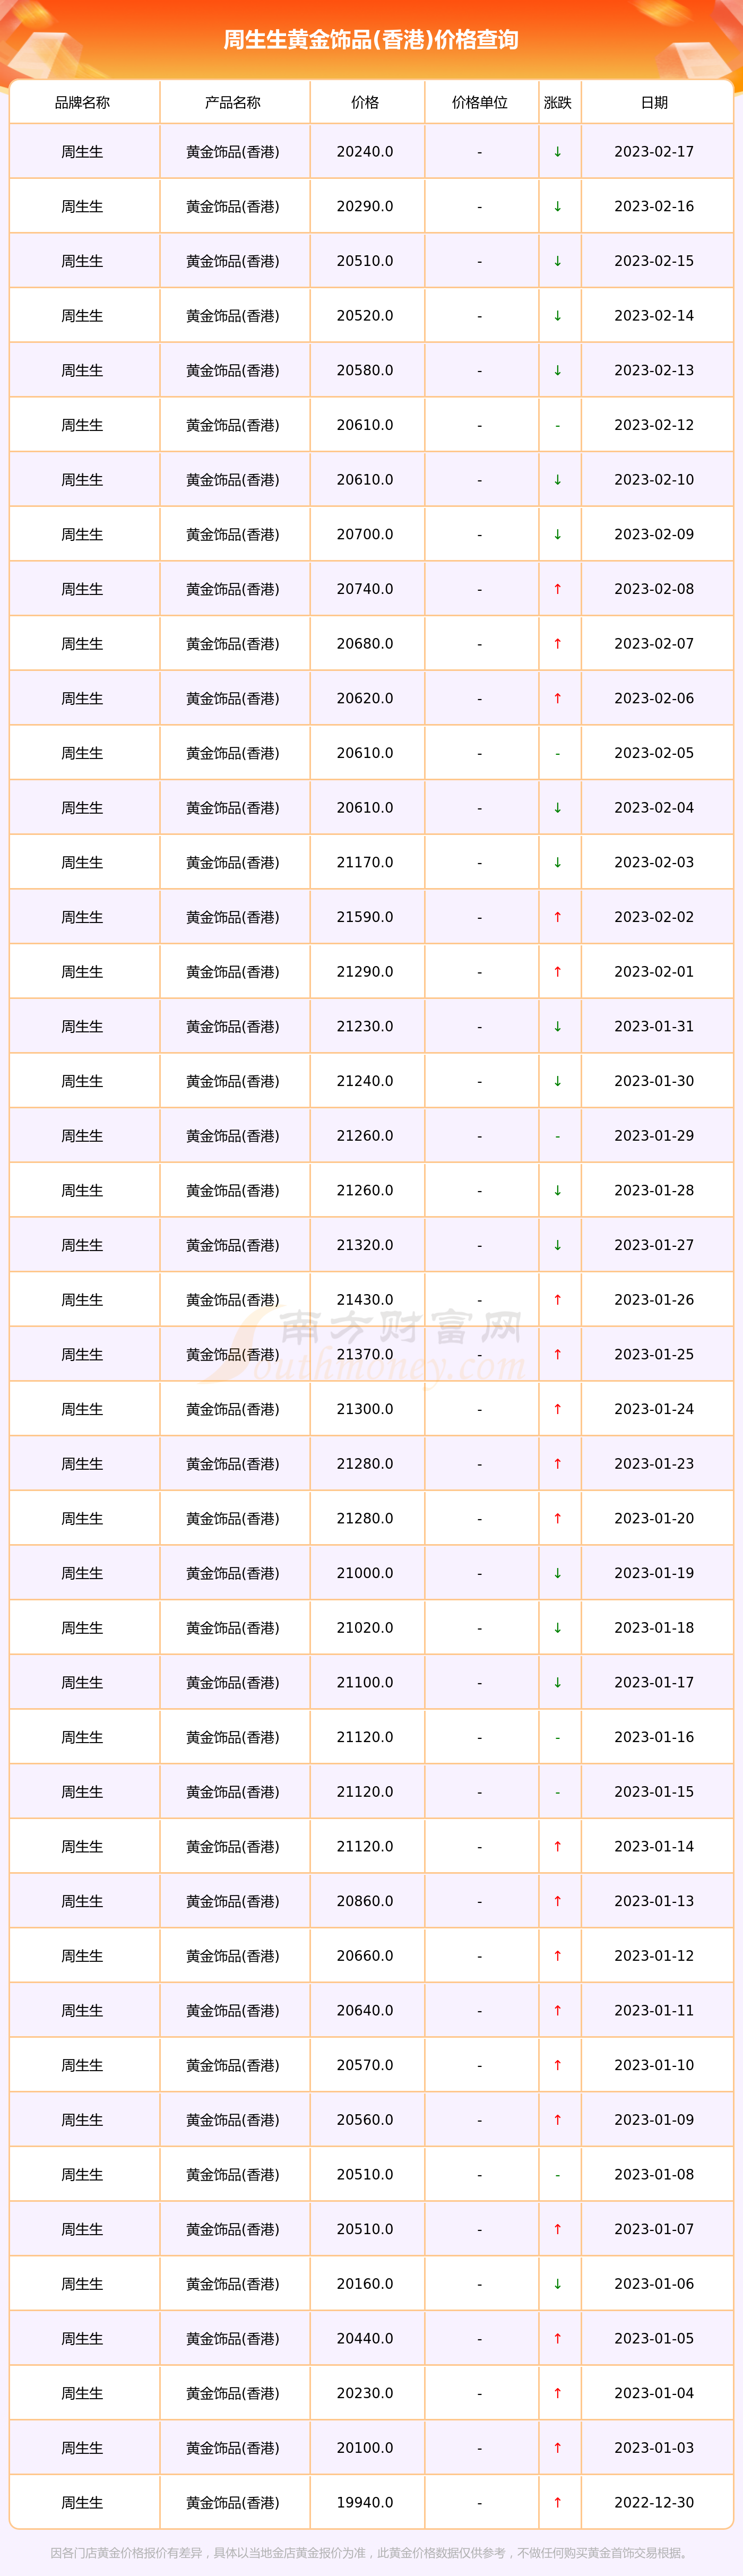The width and height of the screenshot is (743, 2576).
Task: Click the down arrow for 2023-01-06
Action: tap(557, 2284)
